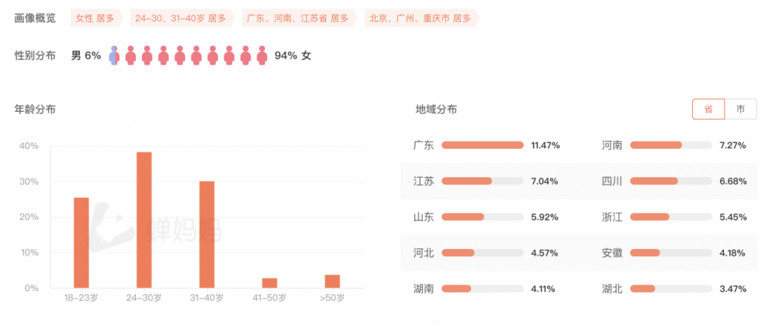Image resolution: width=772 pixels, height=326 pixels.
Task: Click the blue male figure icon
Action: pyautogui.click(x=114, y=56)
